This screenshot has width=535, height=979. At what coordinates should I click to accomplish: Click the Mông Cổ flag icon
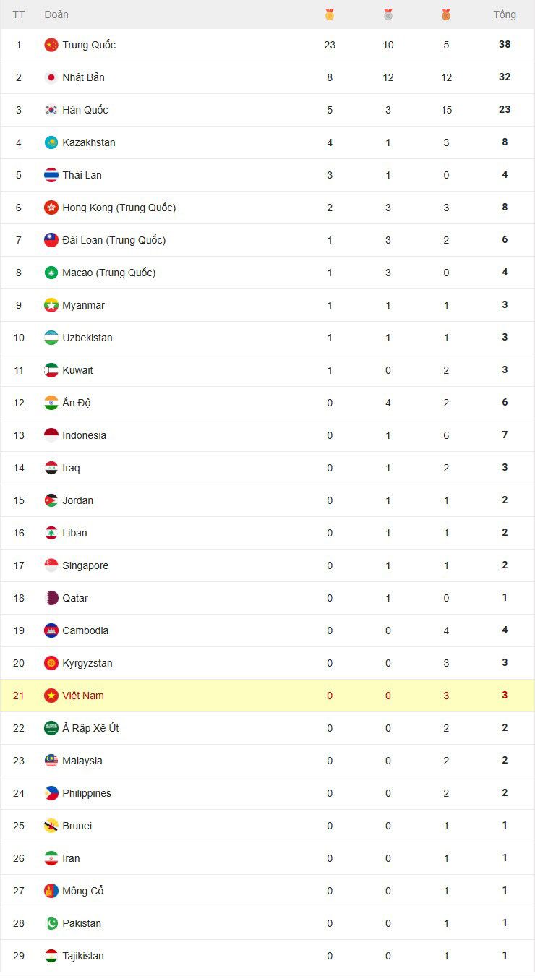[x=51, y=891]
